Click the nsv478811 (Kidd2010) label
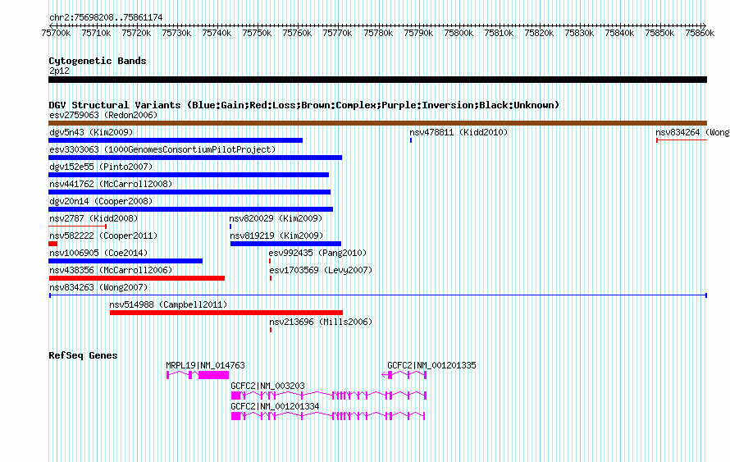This screenshot has height=462, width=730. click(459, 132)
